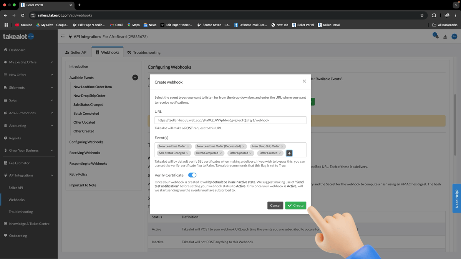The image size is (461, 259).
Task: Open the Maps bookmark
Action: pos(133,25)
